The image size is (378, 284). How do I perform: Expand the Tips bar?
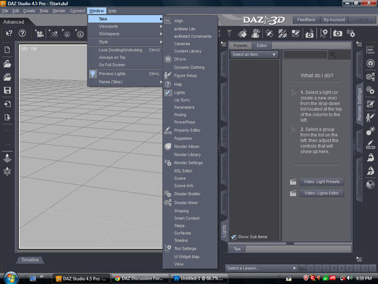pyautogui.click(x=237, y=249)
